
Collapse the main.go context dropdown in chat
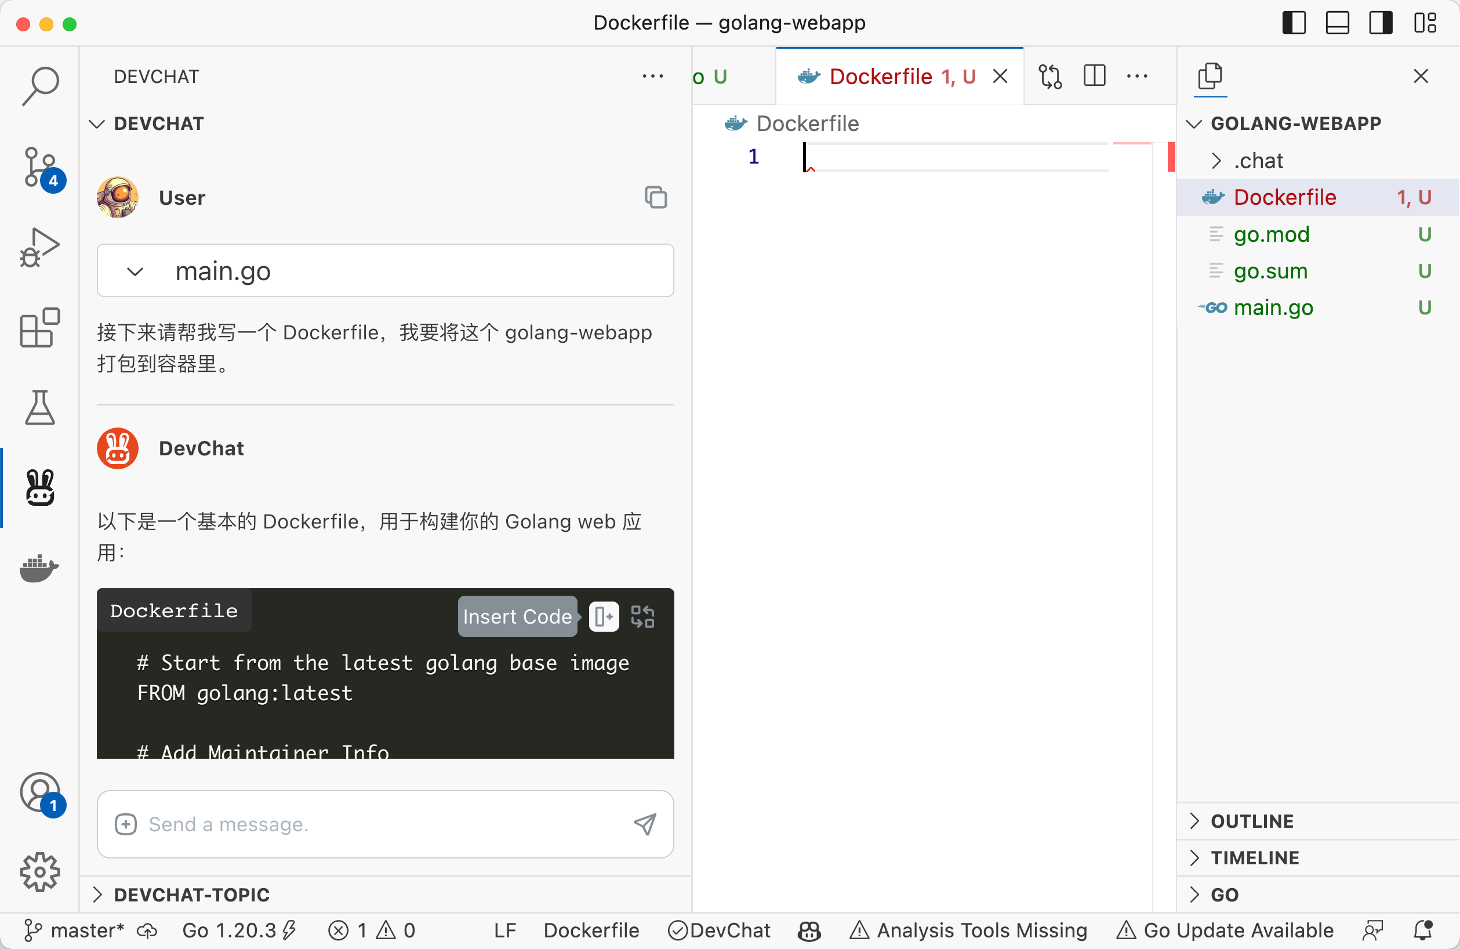click(136, 271)
